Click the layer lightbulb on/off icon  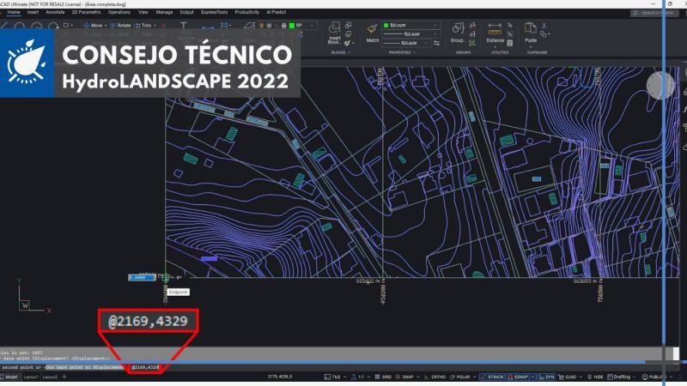pos(262,26)
